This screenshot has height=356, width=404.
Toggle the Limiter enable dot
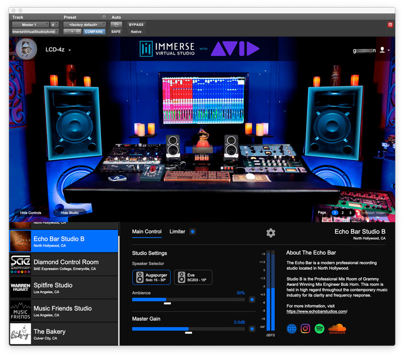tap(192, 231)
